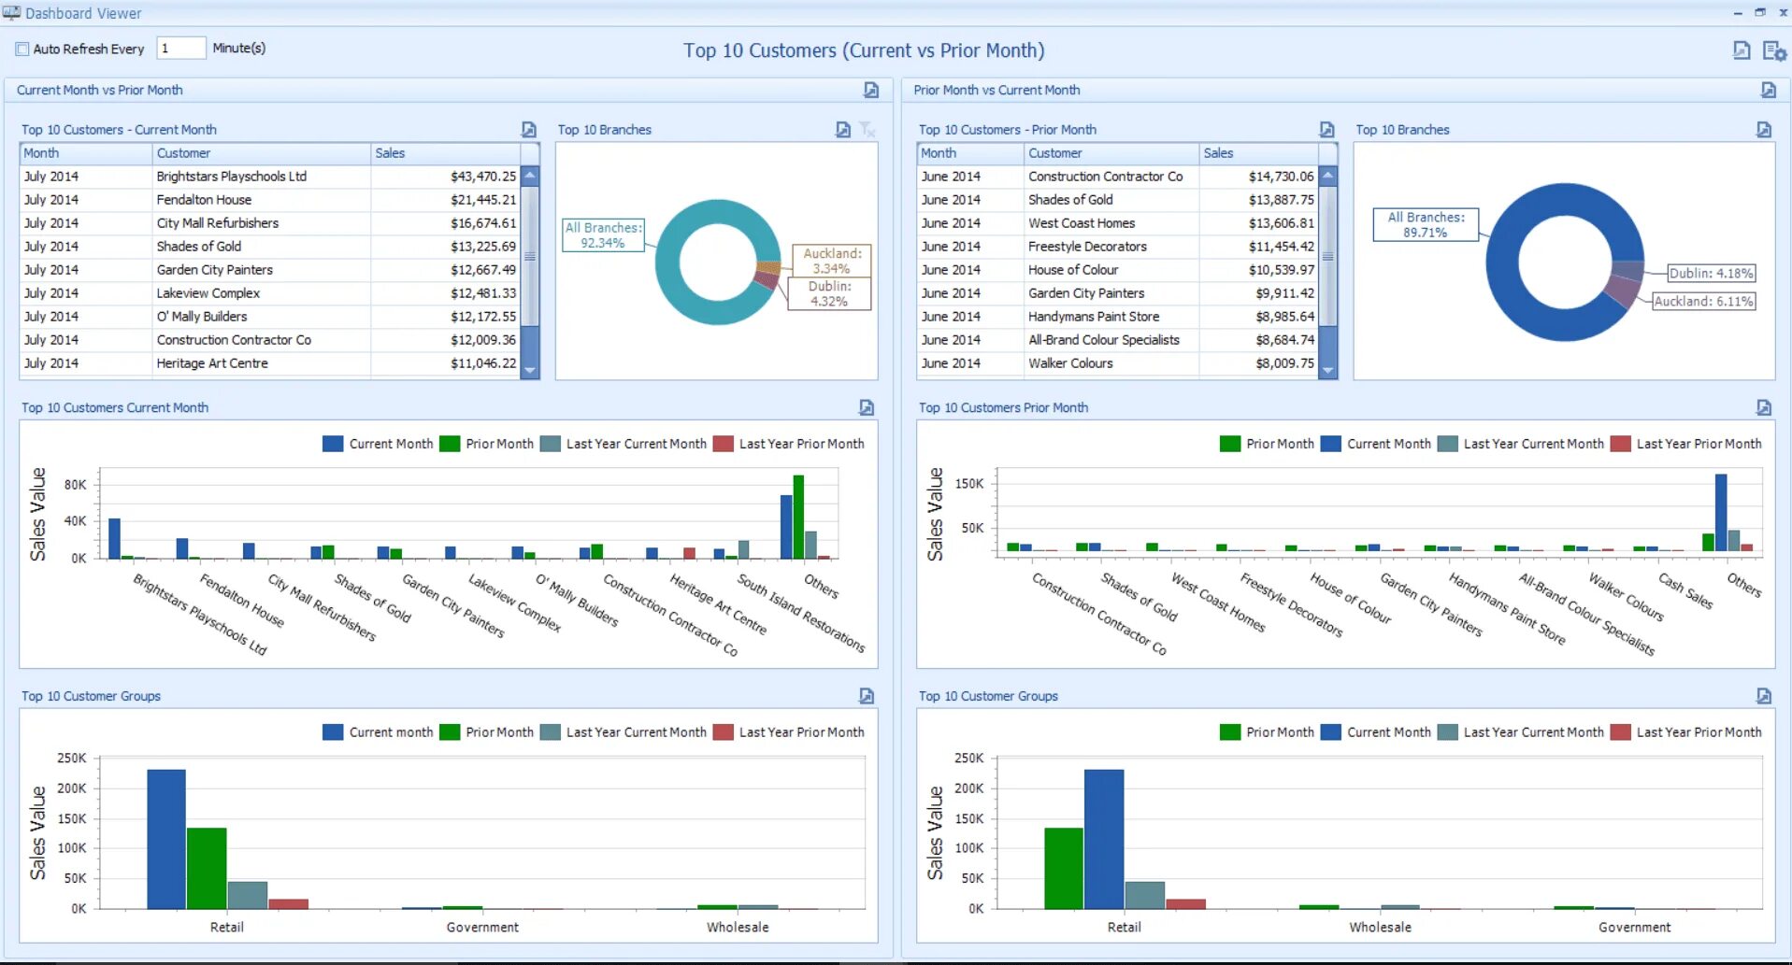Click scroll down arrow in Prior Month table
This screenshot has height=965, width=1792.
click(1327, 370)
